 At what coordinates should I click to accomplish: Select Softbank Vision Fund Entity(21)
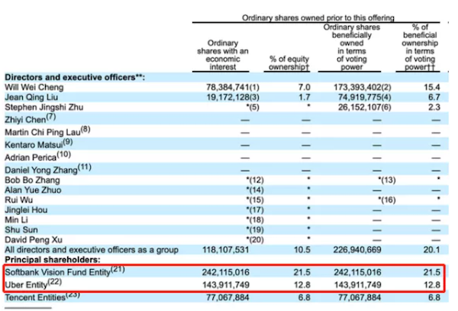tap(65, 271)
